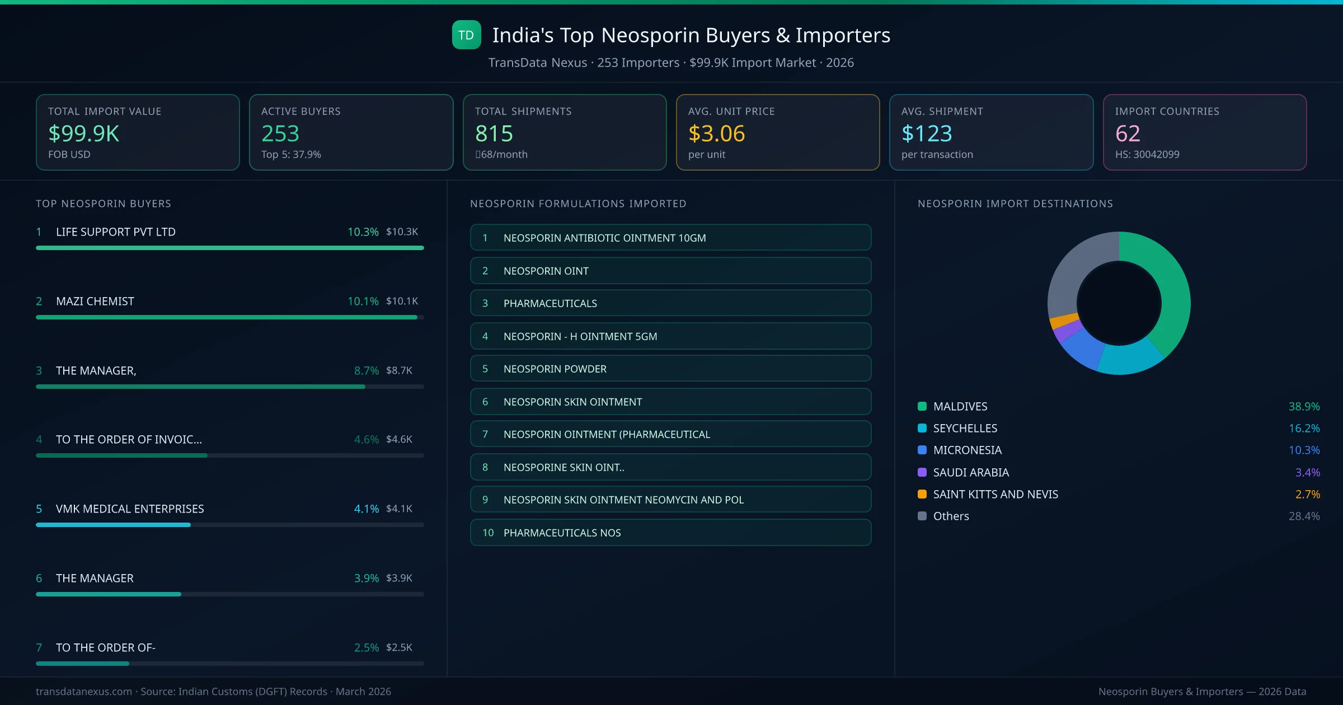
Task: Click the Micronesia blue legend swatch
Action: (922, 450)
